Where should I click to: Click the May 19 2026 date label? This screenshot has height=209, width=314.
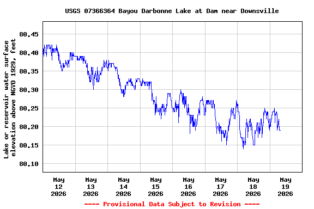coord(285,187)
